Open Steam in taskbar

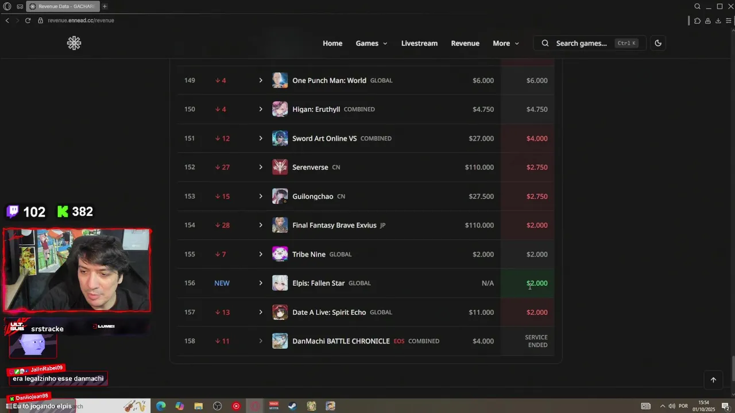pyautogui.click(x=292, y=406)
